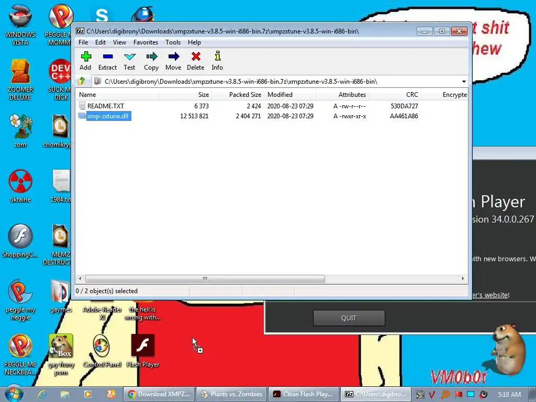Select the 1984.txt desktop file

coord(61,186)
